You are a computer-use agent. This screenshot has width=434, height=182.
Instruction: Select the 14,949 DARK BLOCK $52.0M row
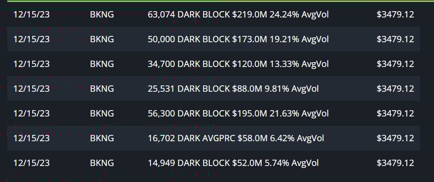[213, 163]
